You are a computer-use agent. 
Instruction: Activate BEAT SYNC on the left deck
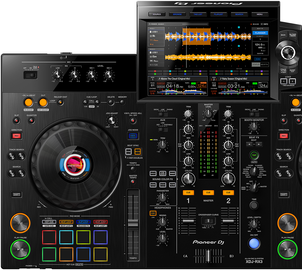(x=129, y=151)
